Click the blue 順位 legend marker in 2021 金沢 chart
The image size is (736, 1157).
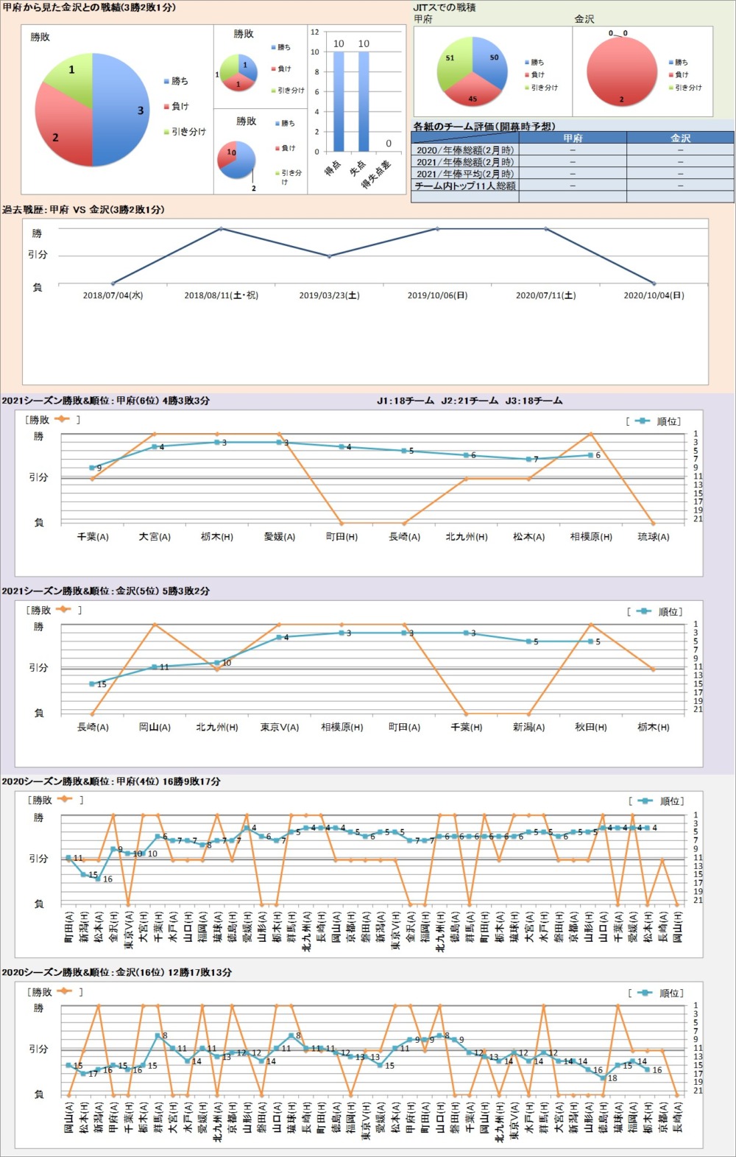click(x=643, y=611)
